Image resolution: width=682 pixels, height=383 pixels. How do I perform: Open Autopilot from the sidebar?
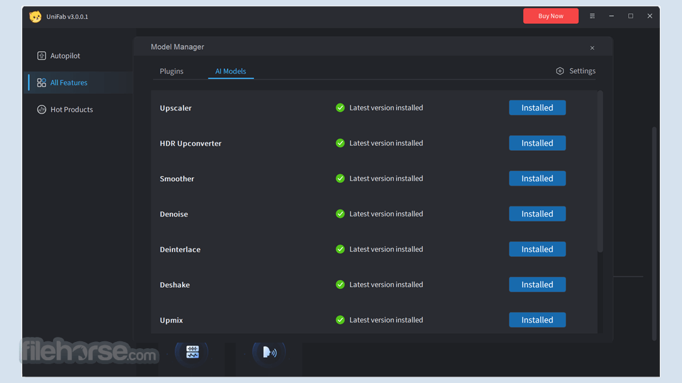tap(59, 56)
